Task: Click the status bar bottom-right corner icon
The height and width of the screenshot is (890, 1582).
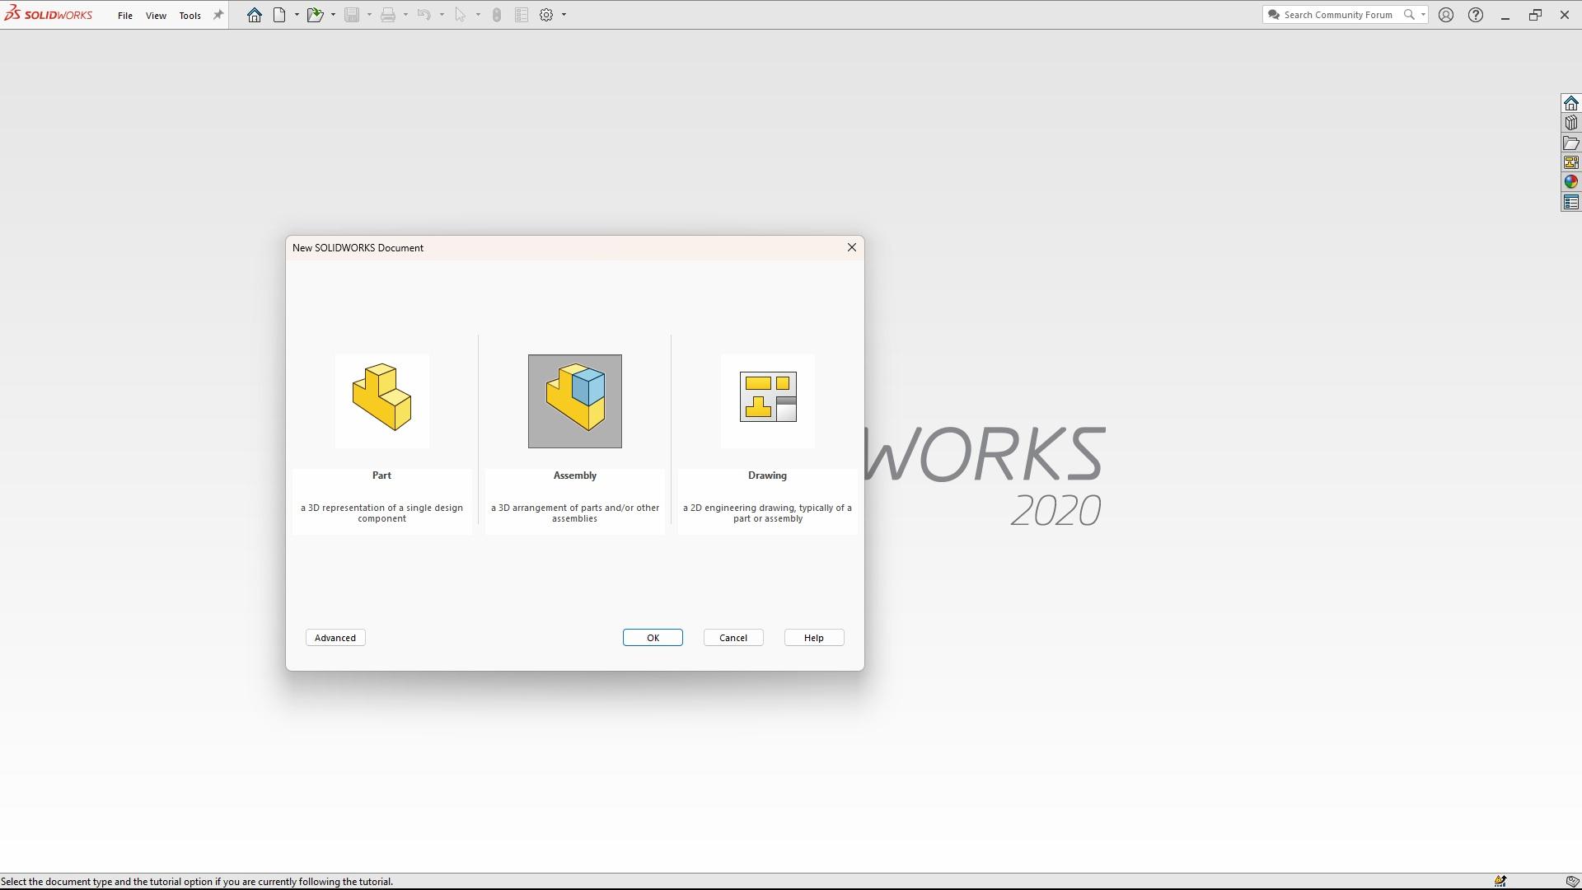Action: point(1571,882)
